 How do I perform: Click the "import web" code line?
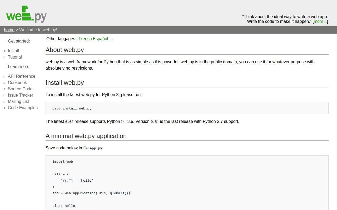63,162
